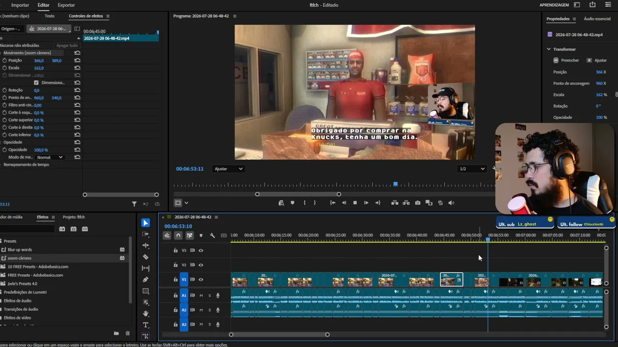Click timeline horizontal zoom scrollbar
The width and height of the screenshot is (618, 347).
pos(279,334)
